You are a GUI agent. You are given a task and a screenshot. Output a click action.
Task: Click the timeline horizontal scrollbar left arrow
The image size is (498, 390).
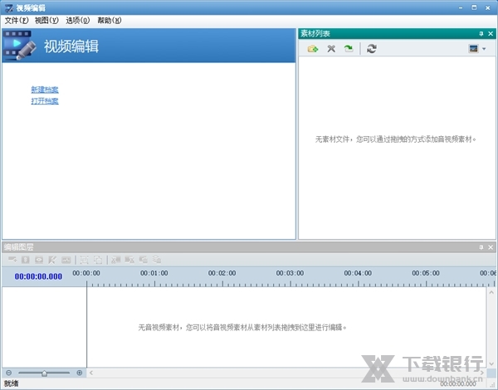coord(91,373)
